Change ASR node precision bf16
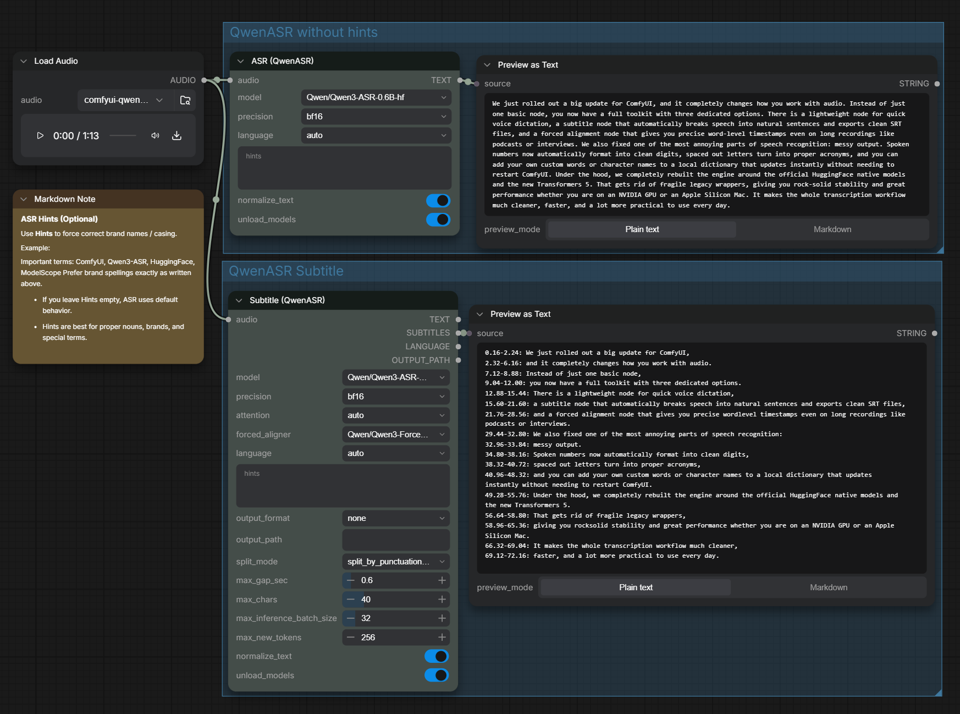 376,117
